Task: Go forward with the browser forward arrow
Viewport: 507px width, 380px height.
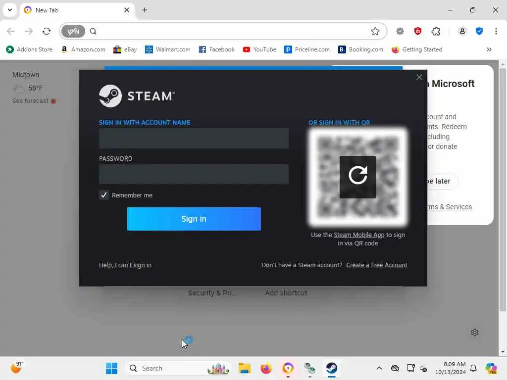Action: tap(29, 31)
